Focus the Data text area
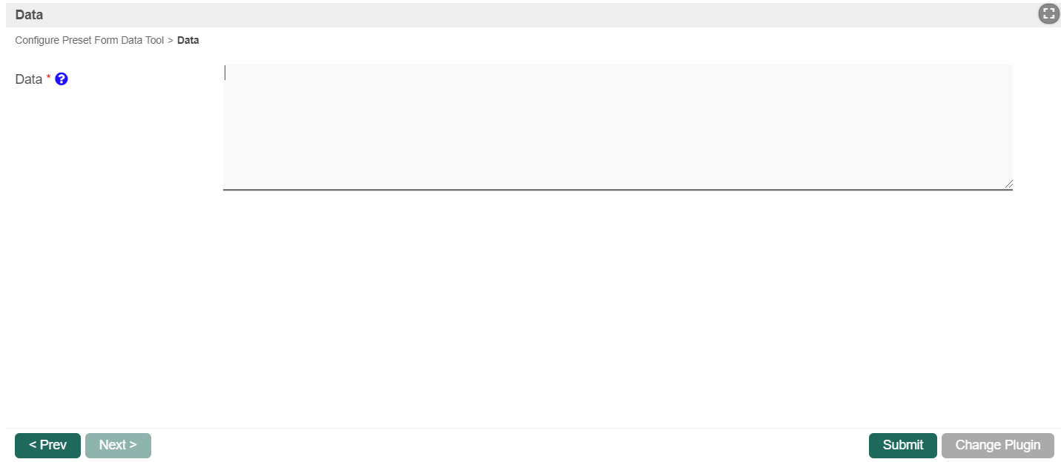The width and height of the screenshot is (1061, 462). click(x=617, y=126)
